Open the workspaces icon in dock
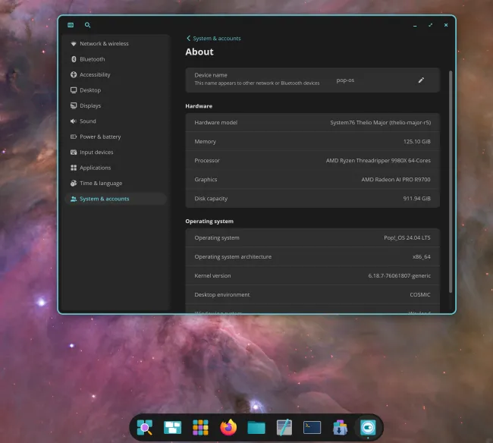This screenshot has width=493, height=443. click(173, 428)
